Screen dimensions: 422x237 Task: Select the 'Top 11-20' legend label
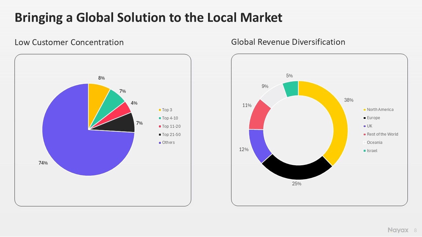pos(171,126)
